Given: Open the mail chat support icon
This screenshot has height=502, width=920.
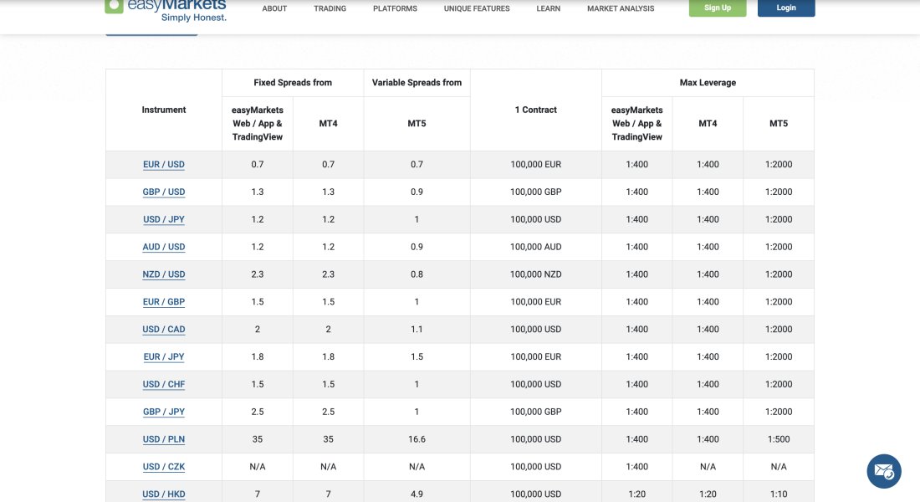Looking at the screenshot, I should click(x=883, y=471).
